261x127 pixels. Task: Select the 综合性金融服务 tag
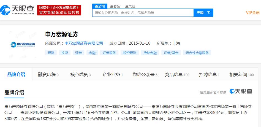(197, 53)
